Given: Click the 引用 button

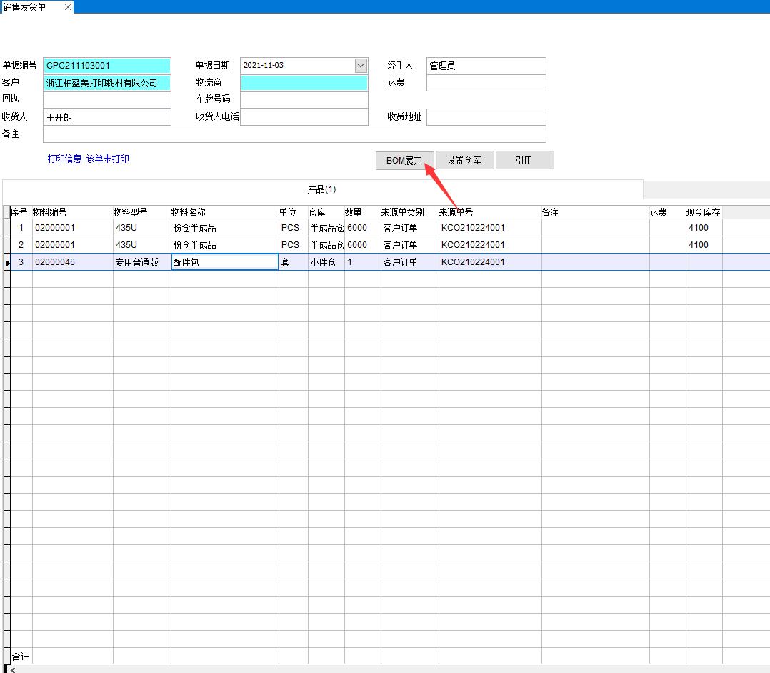Looking at the screenshot, I should 524,161.
